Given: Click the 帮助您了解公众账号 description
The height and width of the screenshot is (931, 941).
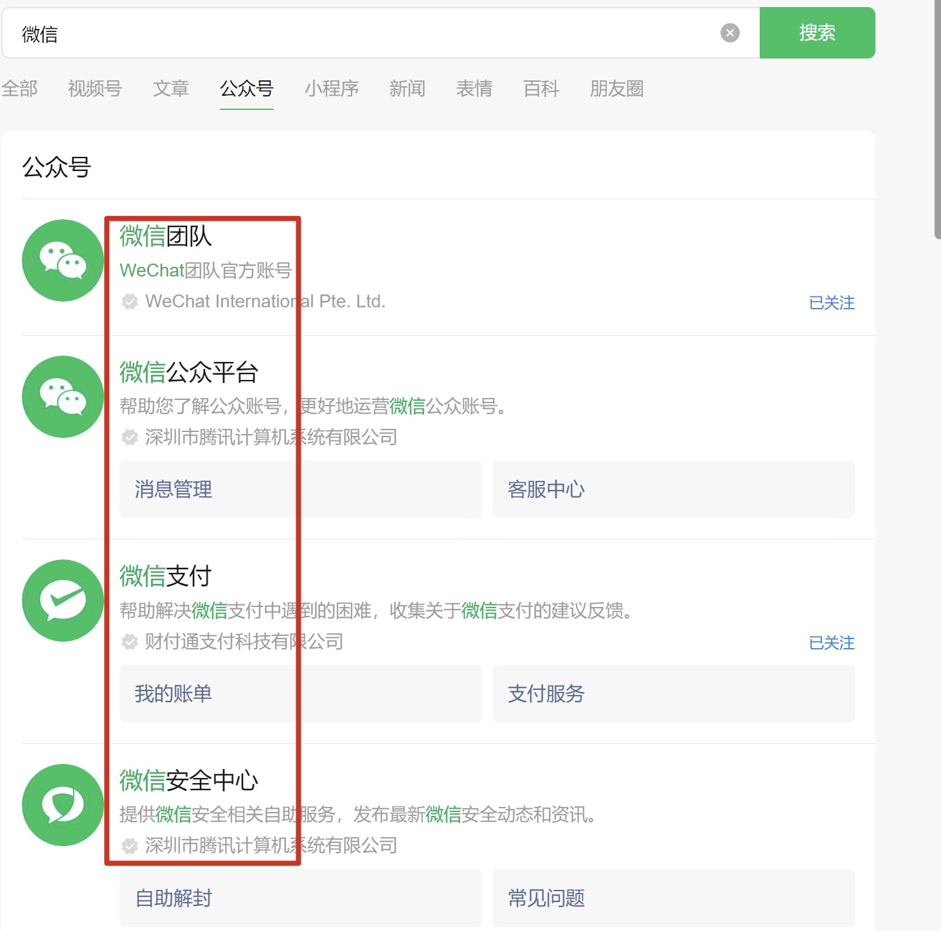Looking at the screenshot, I should [315, 406].
